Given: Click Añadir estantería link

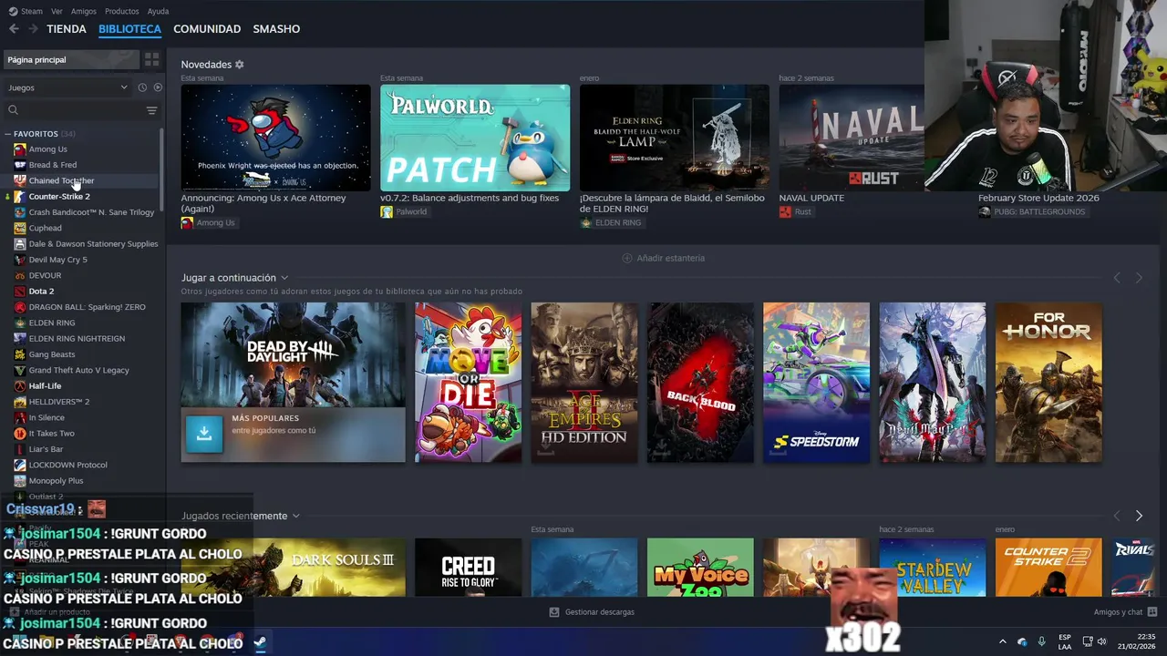Looking at the screenshot, I should [670, 258].
